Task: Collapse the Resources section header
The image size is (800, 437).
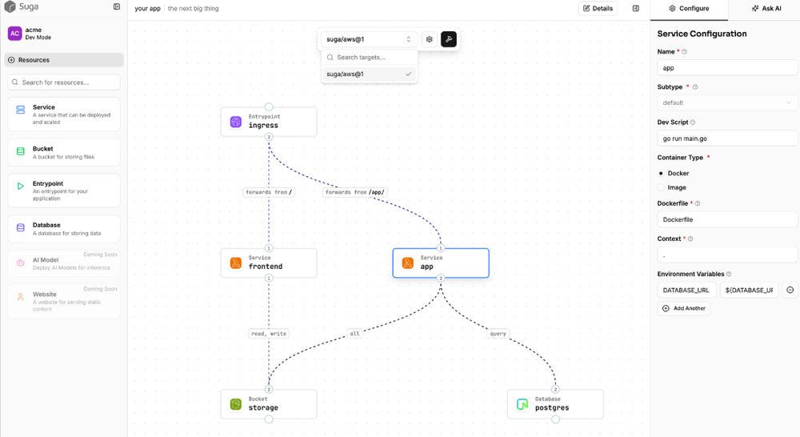Action: coord(64,60)
